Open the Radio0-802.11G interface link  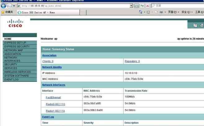pyautogui.click(x=55, y=104)
